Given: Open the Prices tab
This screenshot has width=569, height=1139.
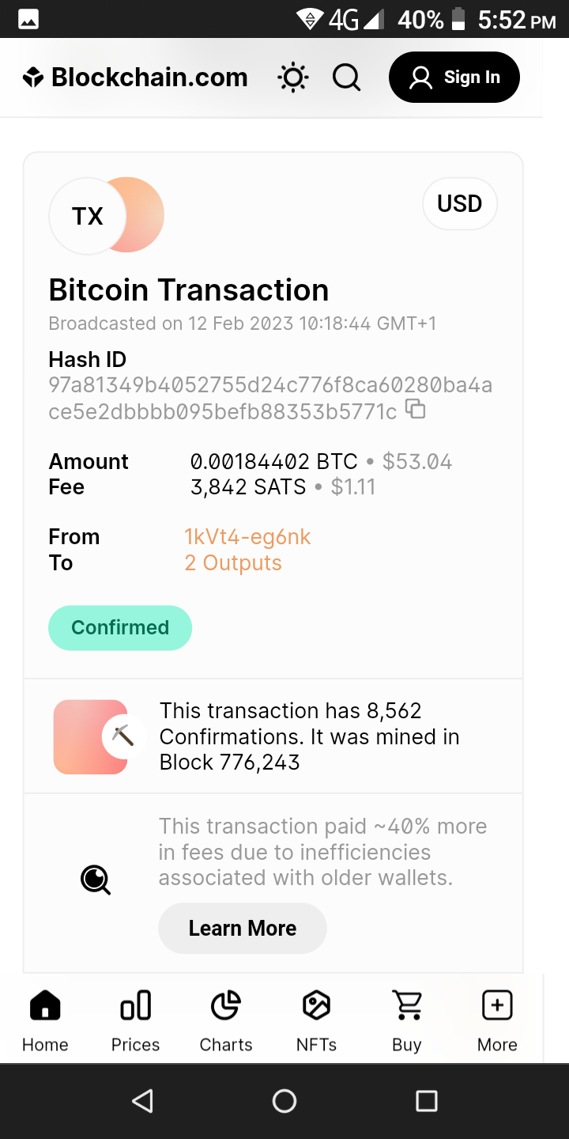Looking at the screenshot, I should [135, 1020].
